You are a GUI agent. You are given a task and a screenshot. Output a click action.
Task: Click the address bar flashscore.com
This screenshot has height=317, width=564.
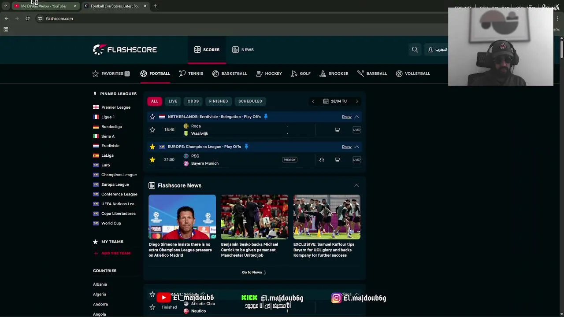(59, 18)
